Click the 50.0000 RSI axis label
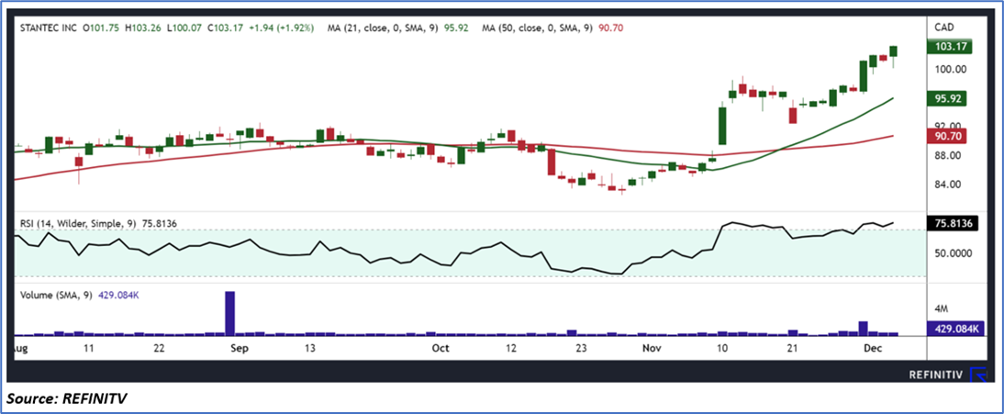This screenshot has width=1004, height=414. pyautogui.click(x=954, y=253)
